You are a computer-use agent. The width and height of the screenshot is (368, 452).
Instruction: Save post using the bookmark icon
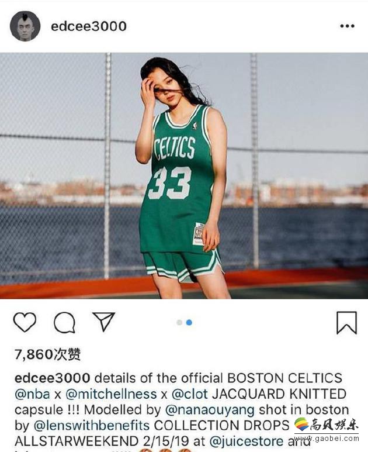point(347,323)
